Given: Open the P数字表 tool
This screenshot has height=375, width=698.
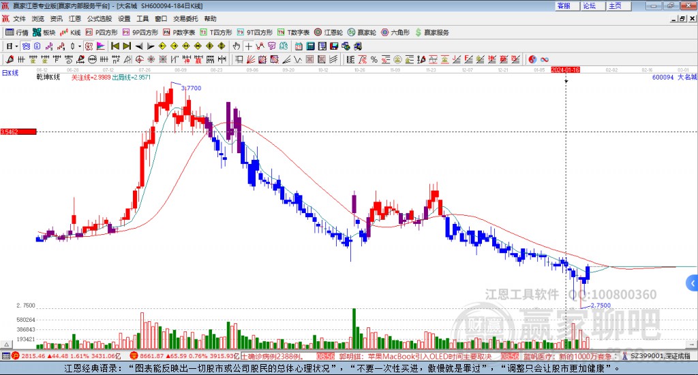Looking at the screenshot, I should (179, 33).
